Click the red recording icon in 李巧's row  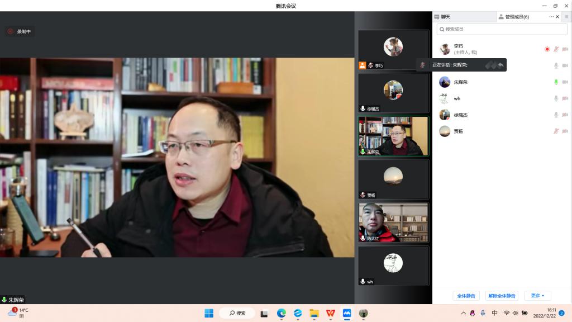547,49
